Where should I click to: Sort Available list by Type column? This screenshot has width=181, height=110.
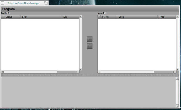point(70,17)
